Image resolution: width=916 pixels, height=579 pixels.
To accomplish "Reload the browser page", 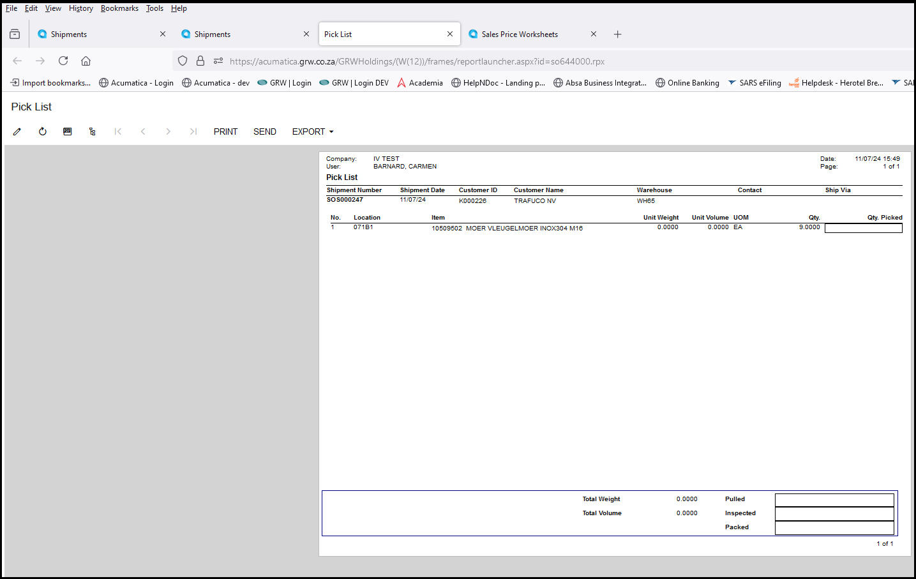I will 63,61.
